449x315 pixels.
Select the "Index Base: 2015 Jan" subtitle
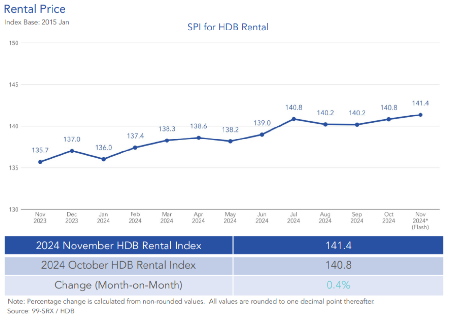coord(37,22)
